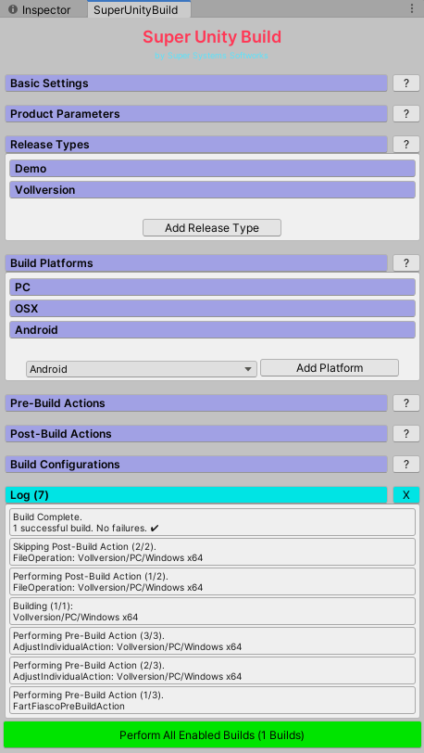The width and height of the screenshot is (424, 753).
Task: Expand the Android platform entry
Action: tap(213, 330)
